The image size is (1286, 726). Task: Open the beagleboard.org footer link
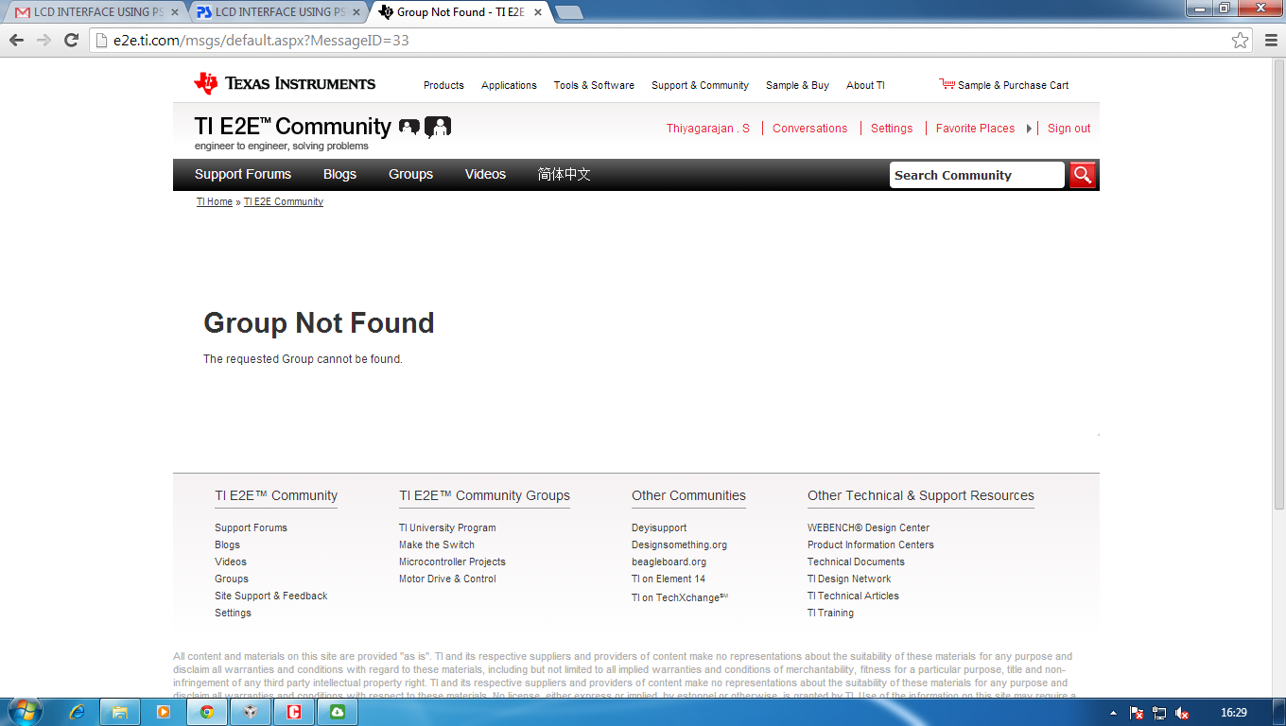669,562
